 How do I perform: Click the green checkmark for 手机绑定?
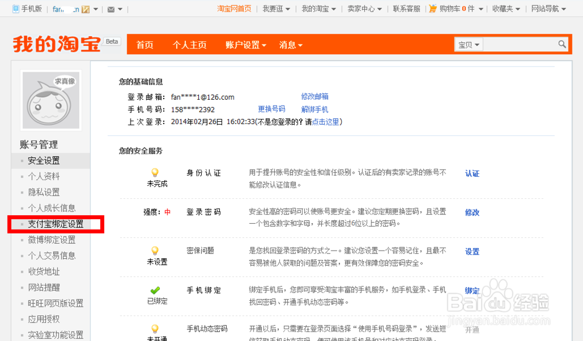155,290
